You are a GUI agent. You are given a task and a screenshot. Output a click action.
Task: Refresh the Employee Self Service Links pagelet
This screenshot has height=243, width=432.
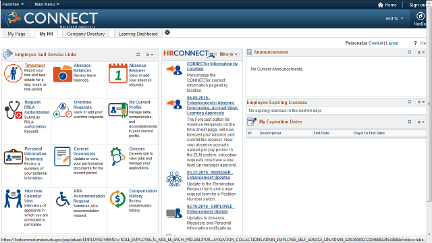tap(138, 55)
